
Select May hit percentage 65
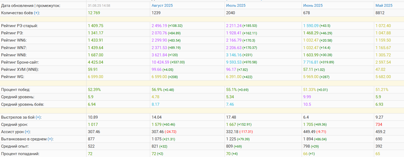point(378,154)
